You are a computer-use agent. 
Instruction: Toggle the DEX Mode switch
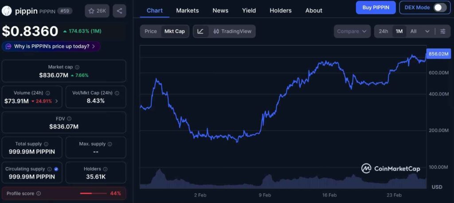(x=439, y=8)
